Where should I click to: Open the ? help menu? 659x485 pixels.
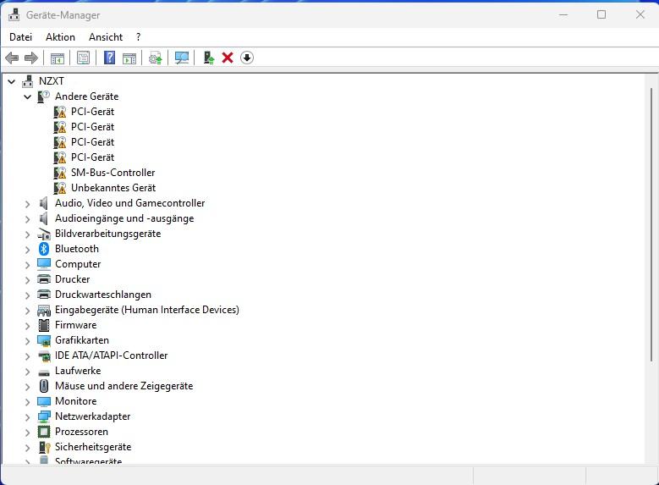tap(138, 37)
